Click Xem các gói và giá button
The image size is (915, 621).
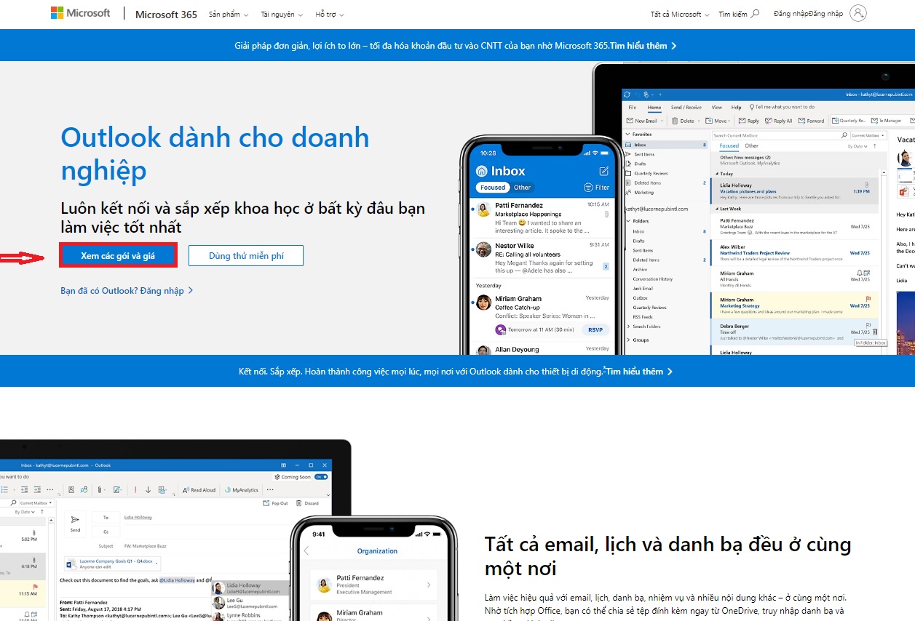tap(118, 256)
